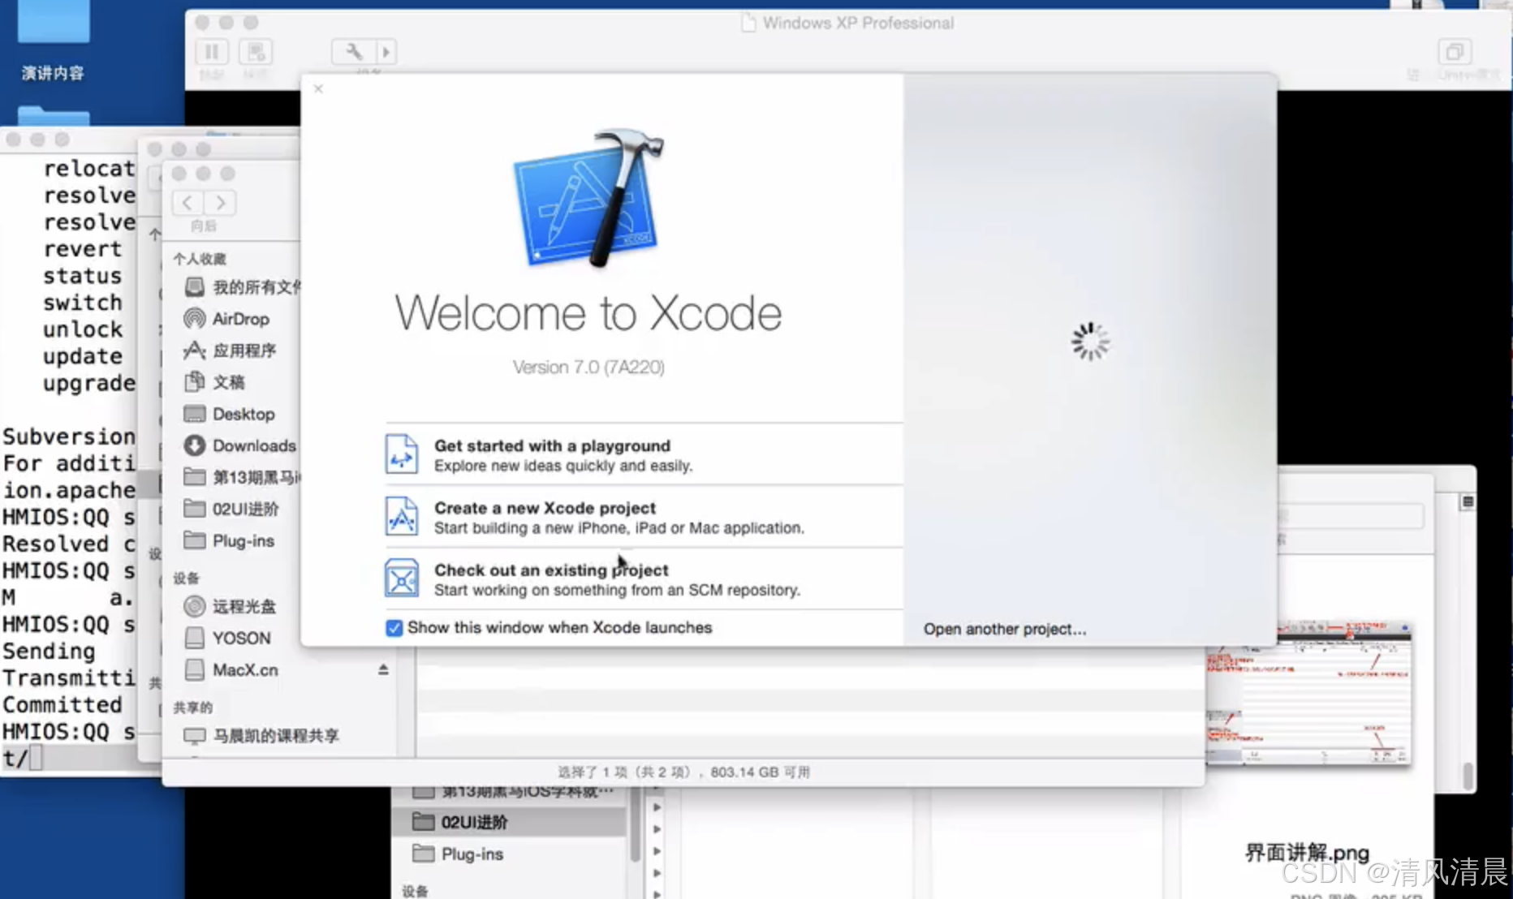
Task: Select AirDrop in Finder sidebar
Action: tap(240, 319)
